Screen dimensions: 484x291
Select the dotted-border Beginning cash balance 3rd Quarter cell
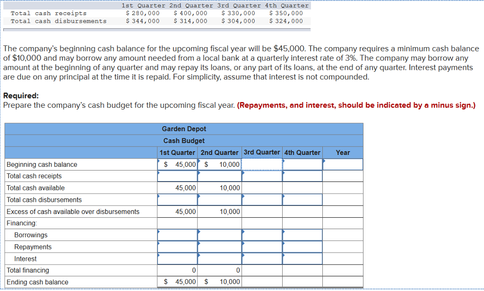(x=261, y=164)
